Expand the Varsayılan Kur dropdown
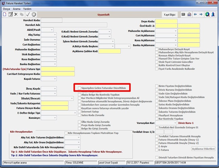 pyautogui.click(x=175, y=123)
